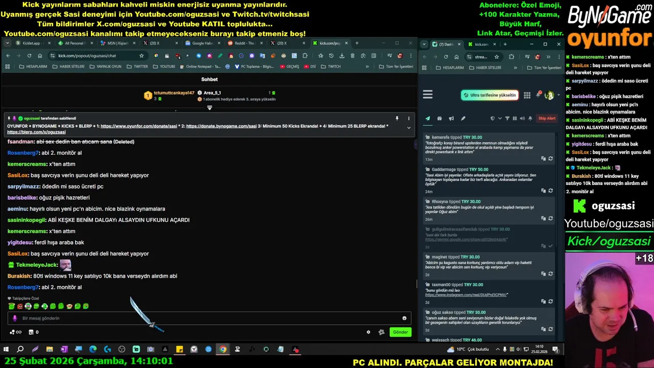Mute alert sounds with speaker icon
Viewport: 654px width, 368px height.
522,119
